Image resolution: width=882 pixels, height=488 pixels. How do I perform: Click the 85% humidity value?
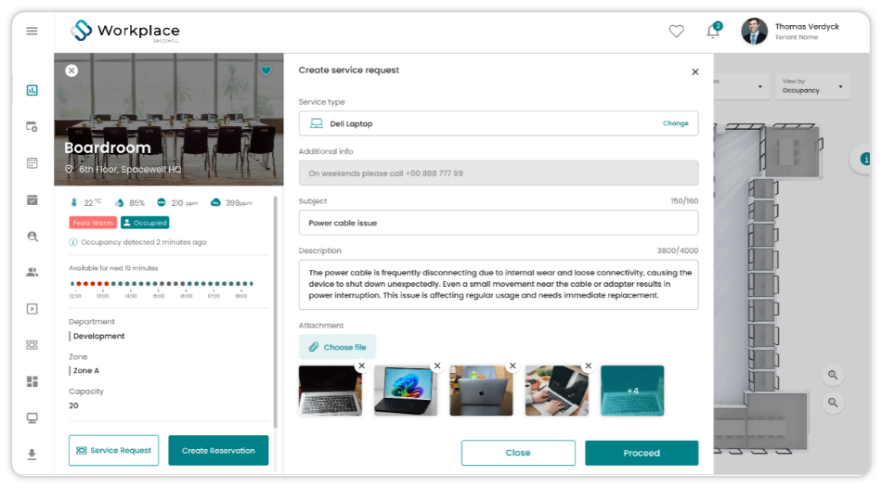136,203
